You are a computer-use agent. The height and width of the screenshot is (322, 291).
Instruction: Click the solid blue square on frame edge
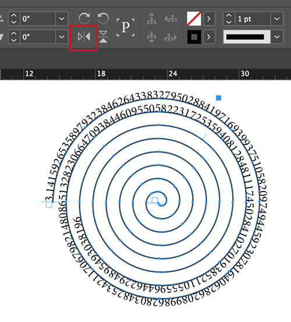point(219,98)
